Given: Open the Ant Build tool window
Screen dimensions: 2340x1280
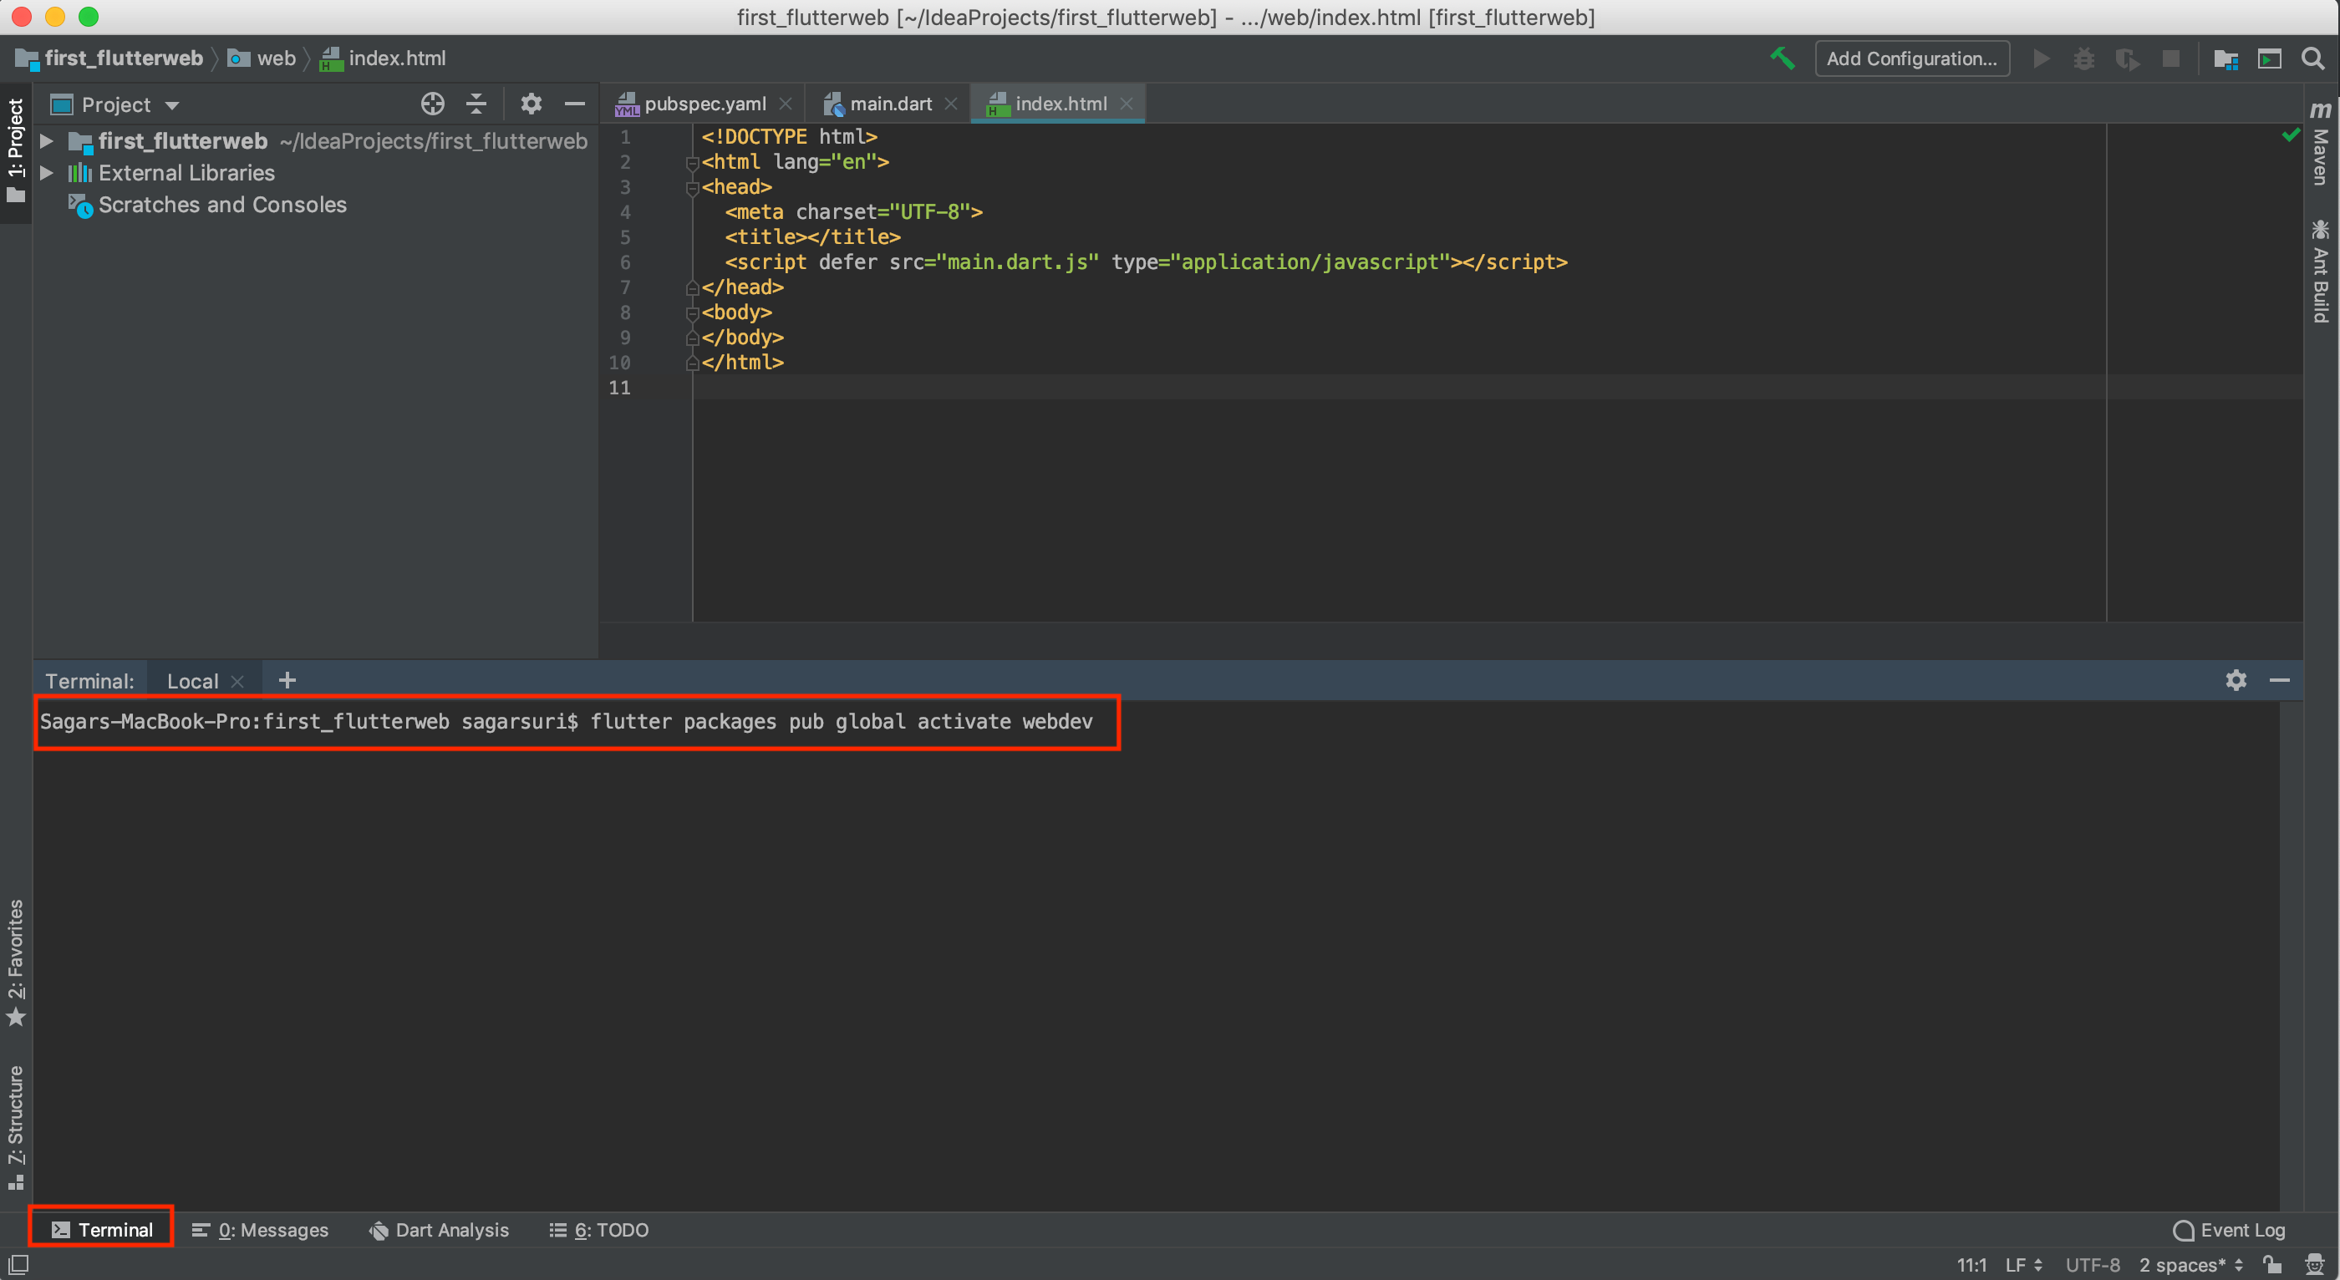Looking at the screenshot, I should coord(2320,271).
